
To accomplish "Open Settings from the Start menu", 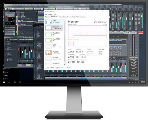I will (6, 72).
